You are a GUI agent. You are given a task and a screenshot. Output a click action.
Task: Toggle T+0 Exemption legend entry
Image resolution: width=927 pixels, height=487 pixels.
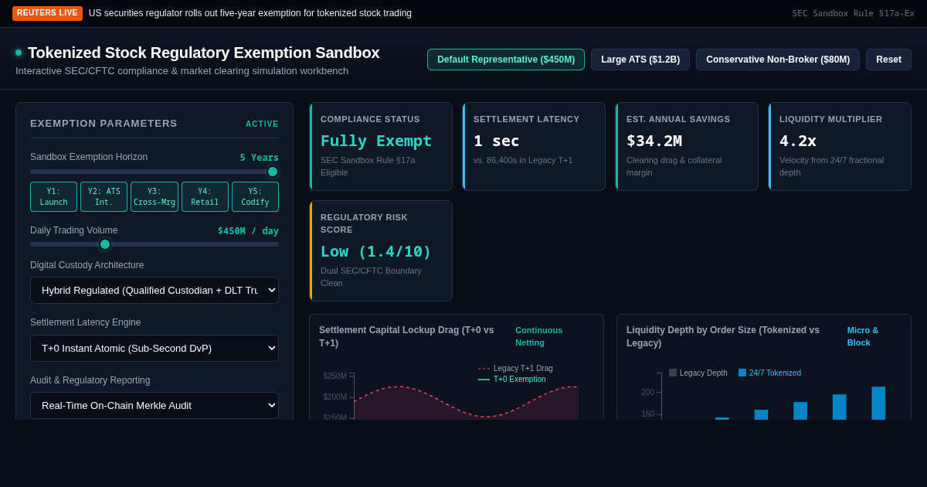(x=511, y=379)
